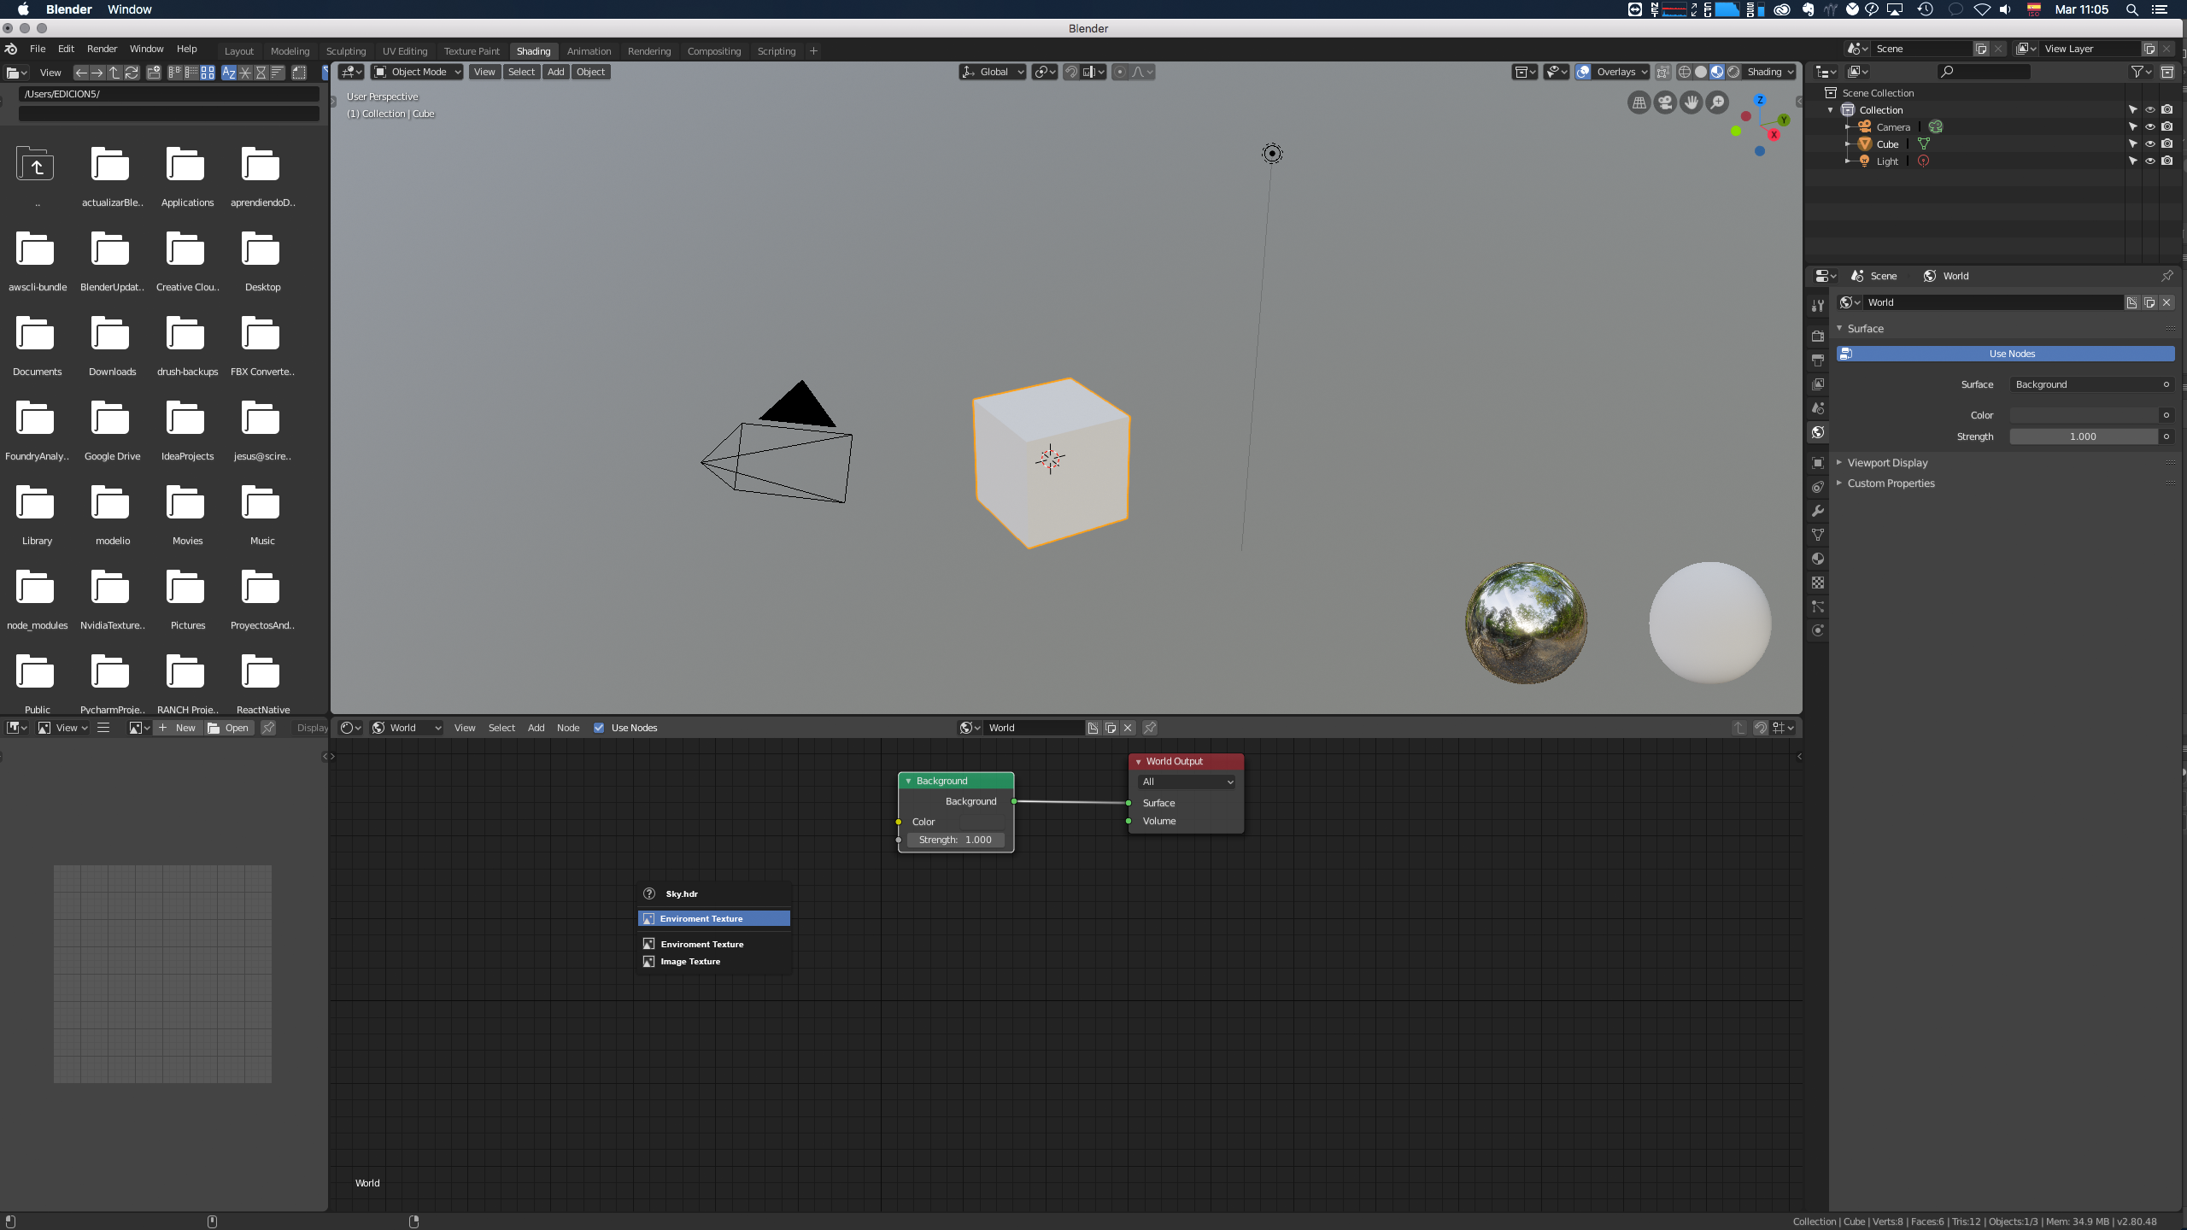
Task: Click the New image button
Action: (178, 728)
